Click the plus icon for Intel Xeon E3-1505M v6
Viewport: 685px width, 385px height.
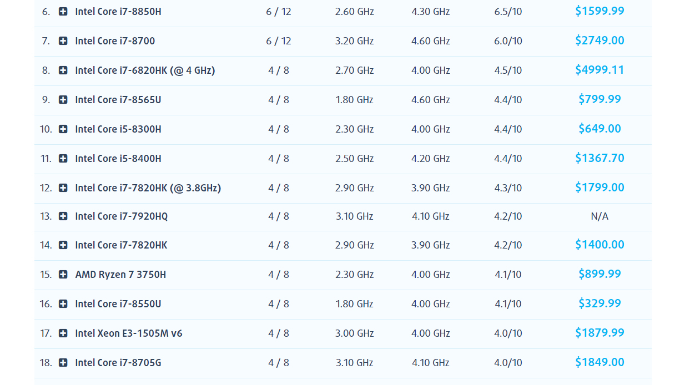(63, 333)
